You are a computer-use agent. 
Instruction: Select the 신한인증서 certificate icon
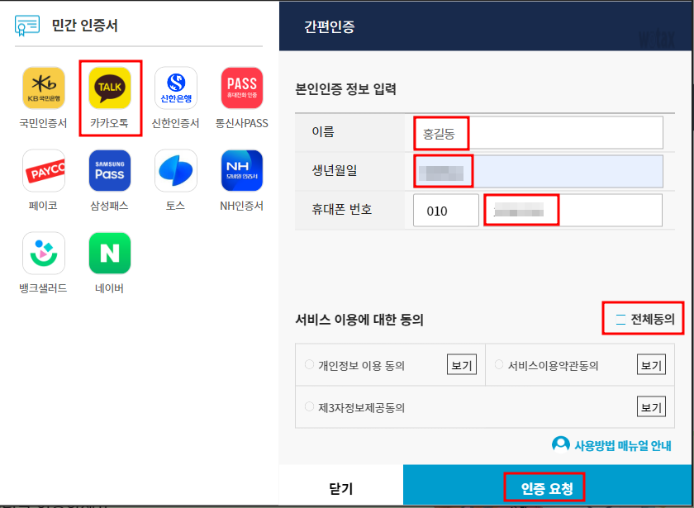click(176, 88)
